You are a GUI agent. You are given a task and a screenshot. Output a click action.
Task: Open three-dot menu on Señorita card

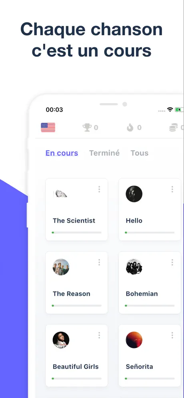tap(172, 335)
